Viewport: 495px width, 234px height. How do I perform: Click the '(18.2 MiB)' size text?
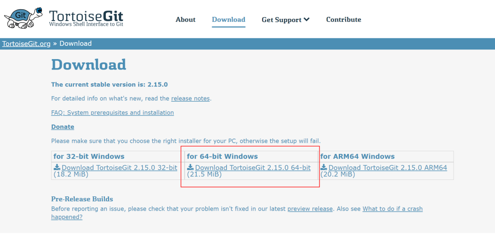coord(71,174)
